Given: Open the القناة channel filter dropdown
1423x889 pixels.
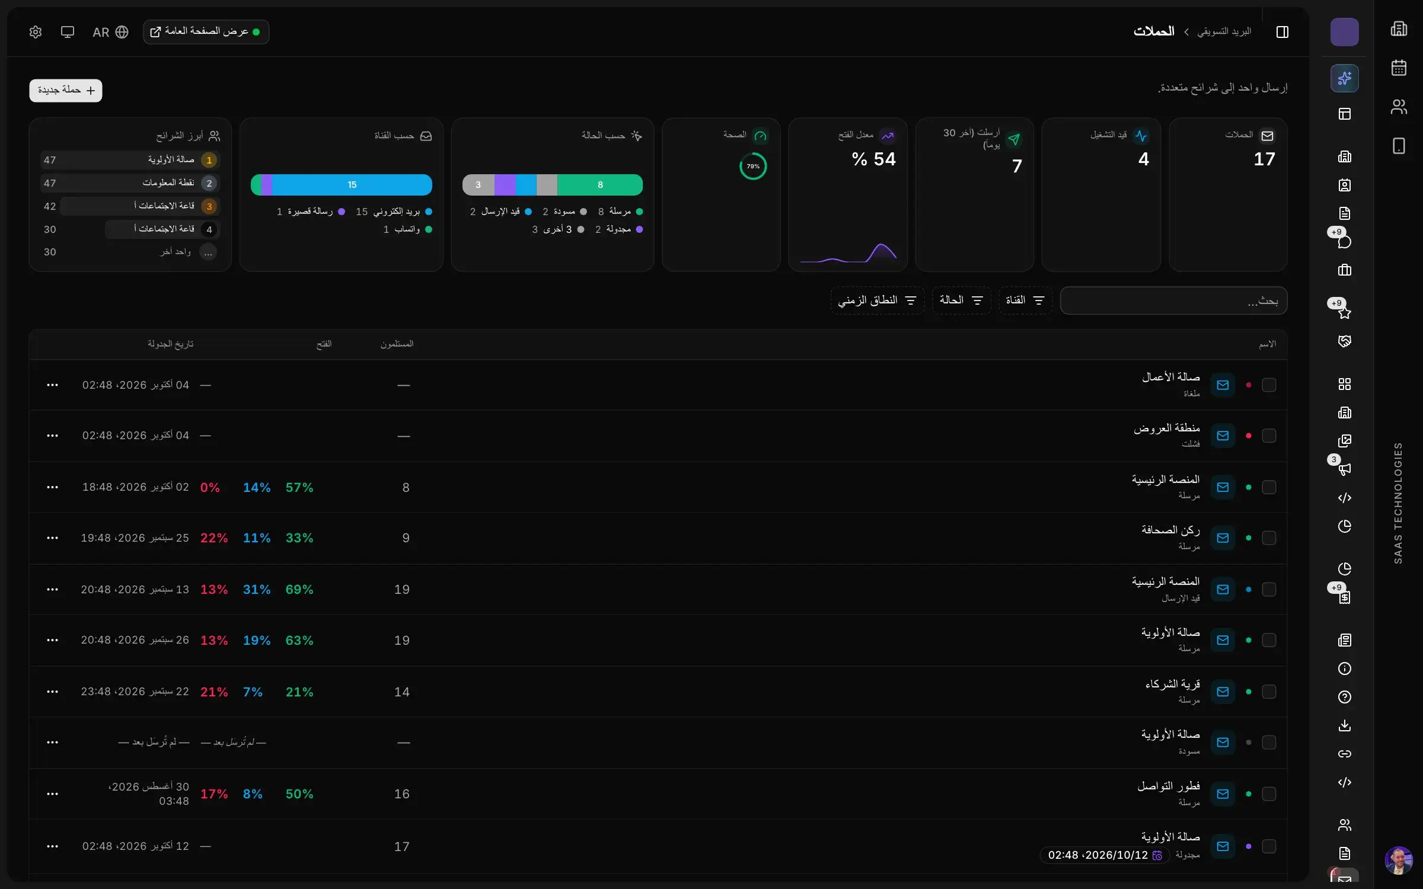Looking at the screenshot, I should [x=1025, y=300].
